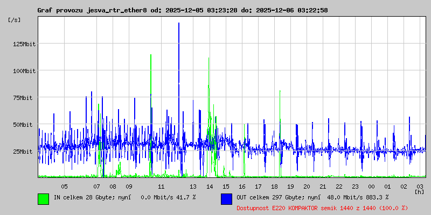Click the hour 11 marker on the time axis

point(161,186)
